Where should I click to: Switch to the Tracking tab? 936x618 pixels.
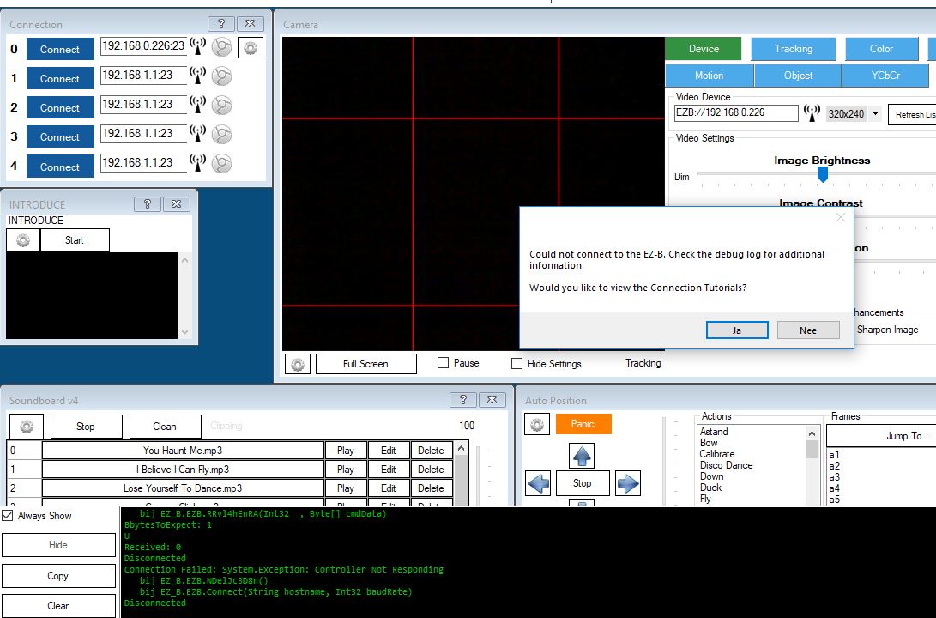pos(794,49)
